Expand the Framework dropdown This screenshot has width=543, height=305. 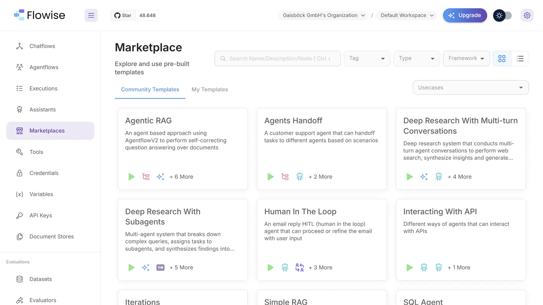coord(466,58)
